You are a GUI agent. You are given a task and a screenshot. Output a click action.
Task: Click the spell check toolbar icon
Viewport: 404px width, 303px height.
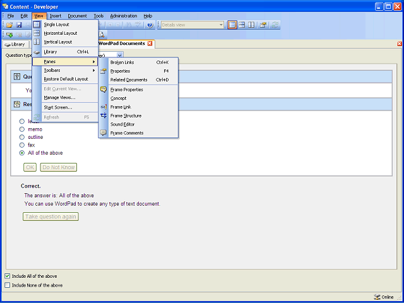(138, 25)
